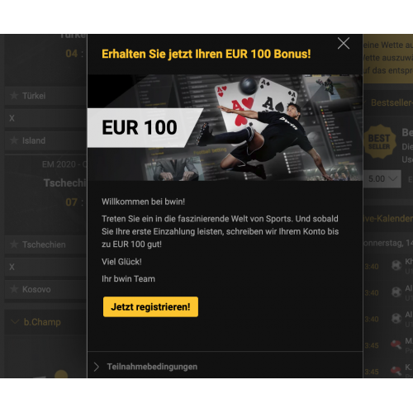Click the Jetzt registrieren! button
Viewport: 413px width, 413px height.
coord(150,306)
